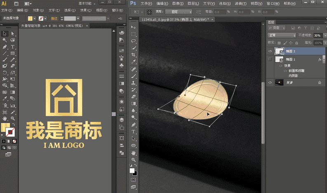This screenshot has width=327, height=193.
Task: Pick the Crop tool in Photoshop
Action: pyautogui.click(x=134, y=55)
